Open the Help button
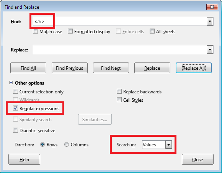 [24, 159]
